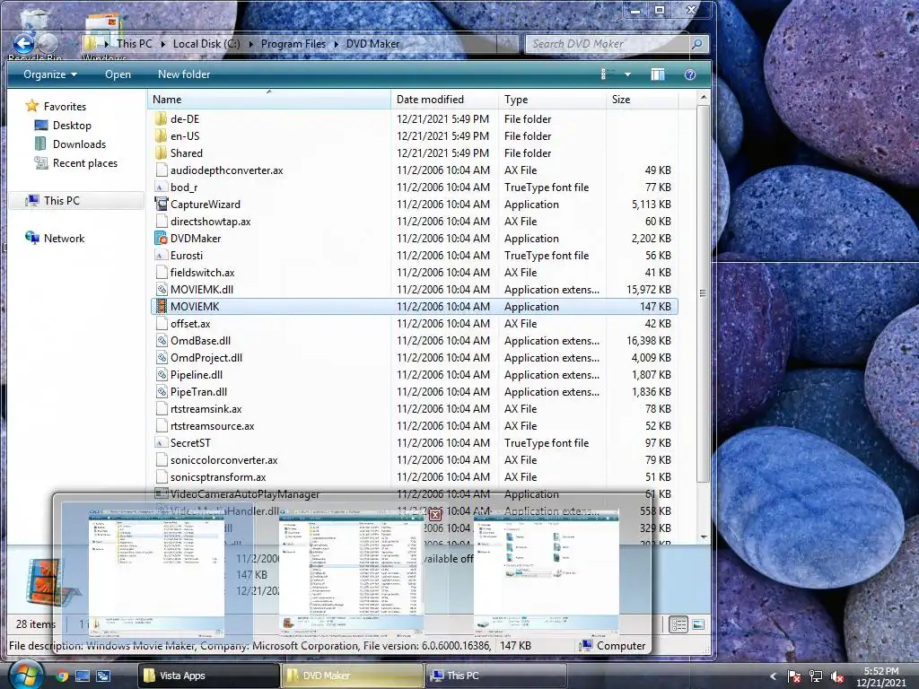Click the Windows Start orb
Image resolution: width=919 pixels, height=689 pixels.
(26, 675)
